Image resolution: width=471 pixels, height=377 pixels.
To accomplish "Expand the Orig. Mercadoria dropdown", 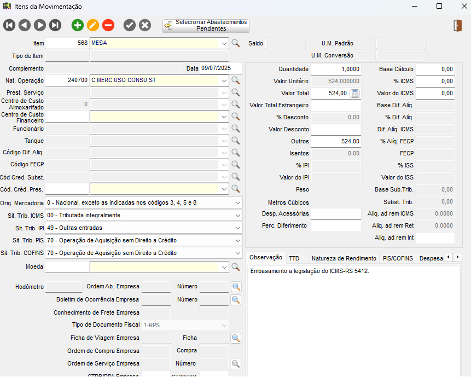I will tap(237, 202).
